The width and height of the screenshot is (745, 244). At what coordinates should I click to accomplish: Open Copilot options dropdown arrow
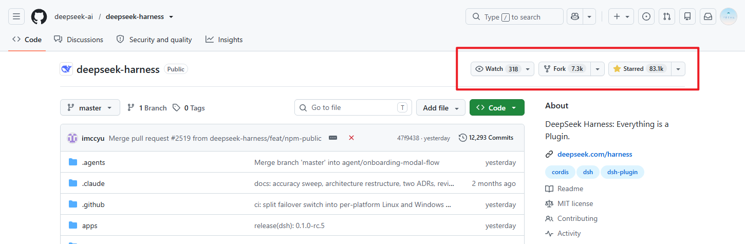coord(589,16)
